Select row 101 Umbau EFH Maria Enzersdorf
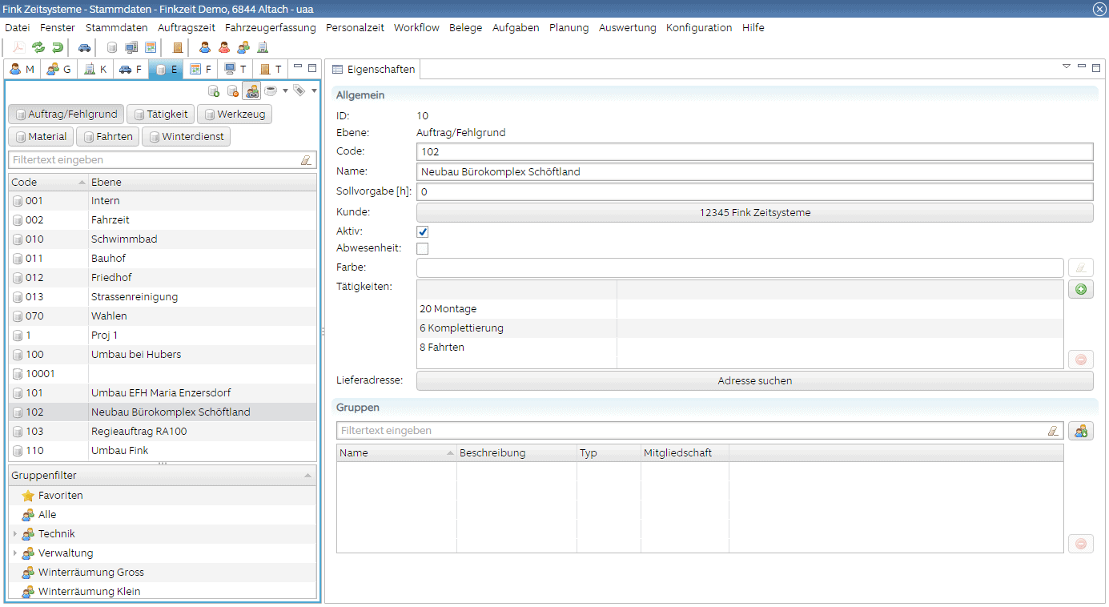The width and height of the screenshot is (1109, 607). tap(163, 393)
